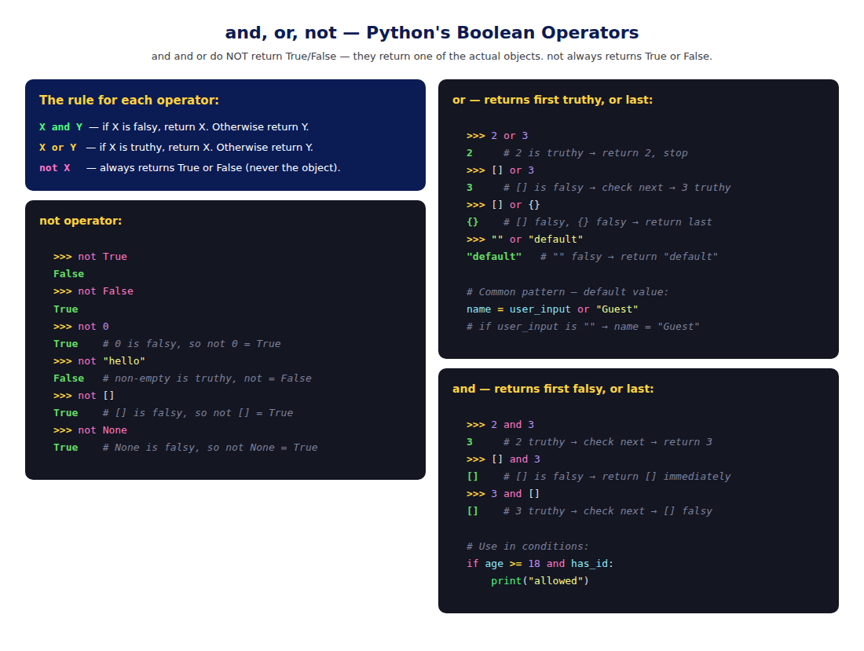Click comment '# [] is falsy → check next → 3 truthy'

click(617, 188)
